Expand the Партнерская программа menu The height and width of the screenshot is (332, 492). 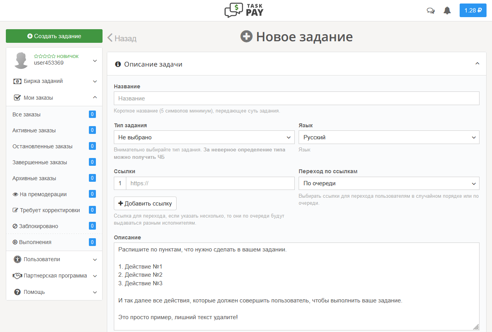[95, 276]
